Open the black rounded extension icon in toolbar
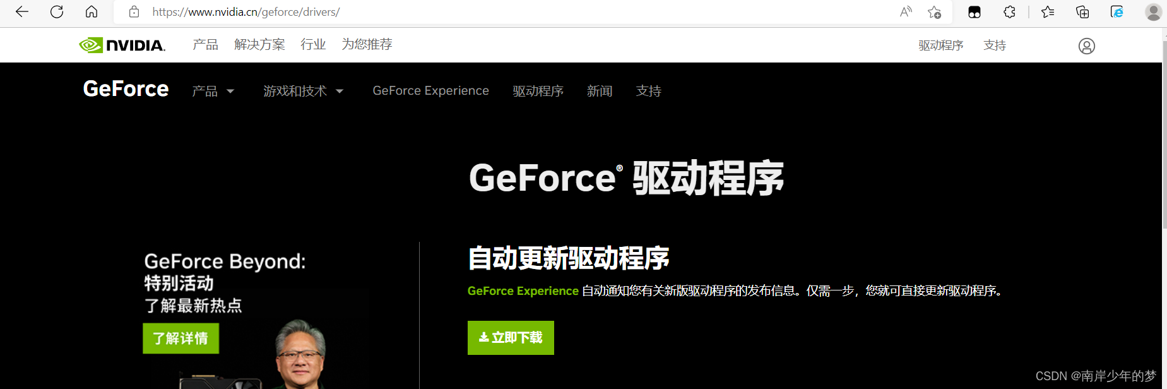Image resolution: width=1167 pixels, height=389 pixels. pos(974,12)
